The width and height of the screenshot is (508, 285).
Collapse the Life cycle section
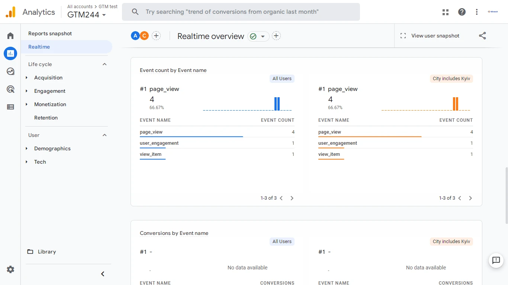point(105,64)
